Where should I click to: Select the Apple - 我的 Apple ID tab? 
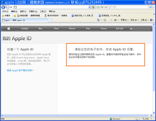coord(25,20)
